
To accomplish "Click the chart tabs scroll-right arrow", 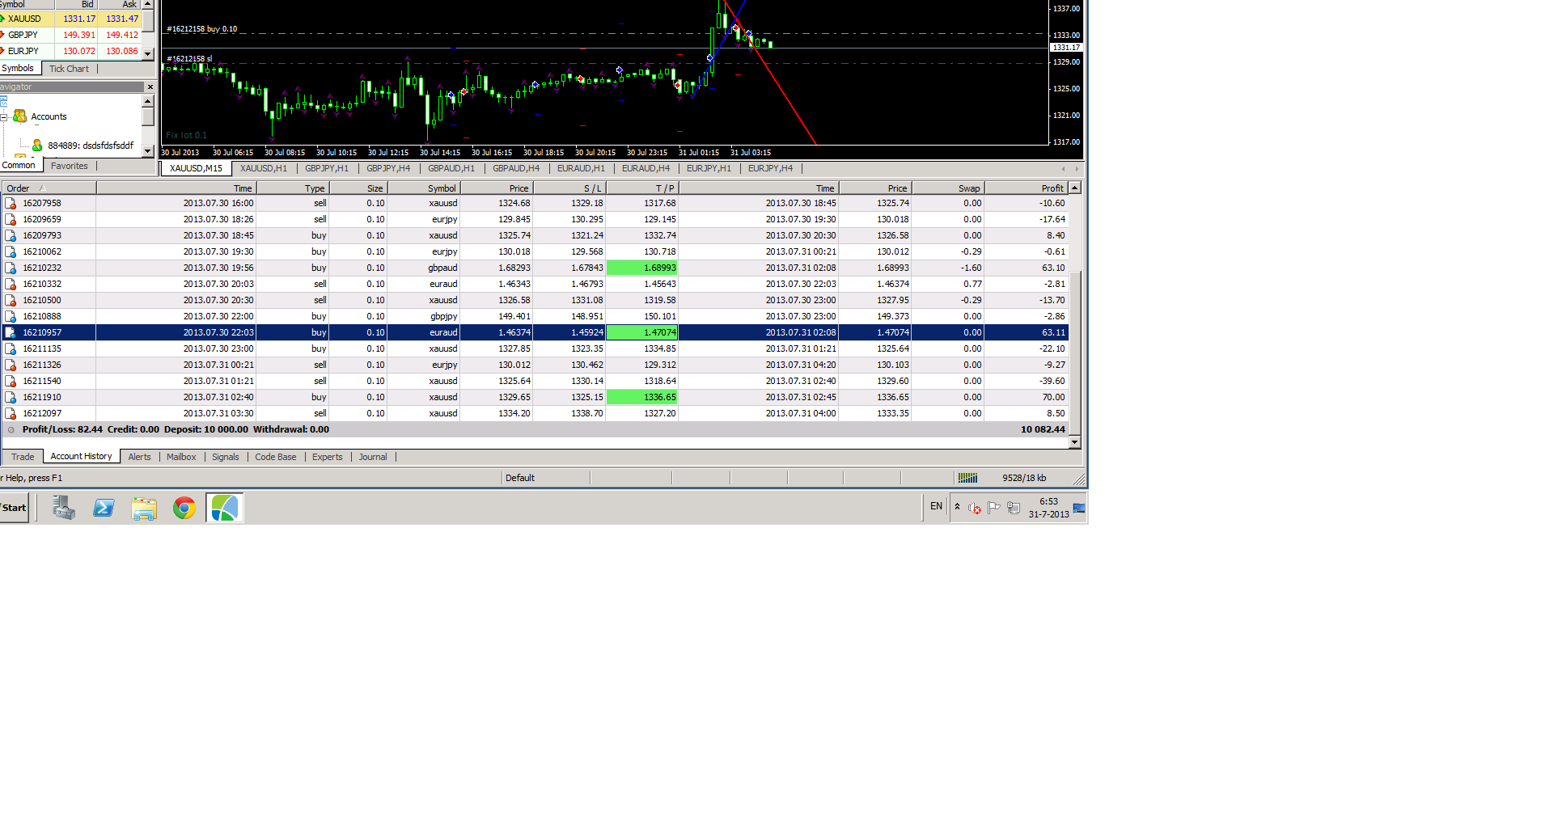I will 1077,169.
